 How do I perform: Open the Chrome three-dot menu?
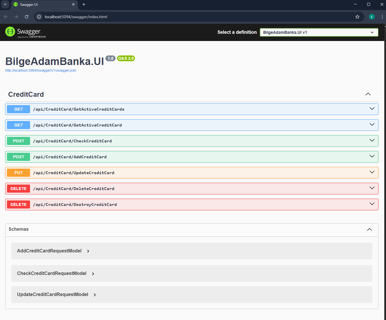[x=382, y=17]
